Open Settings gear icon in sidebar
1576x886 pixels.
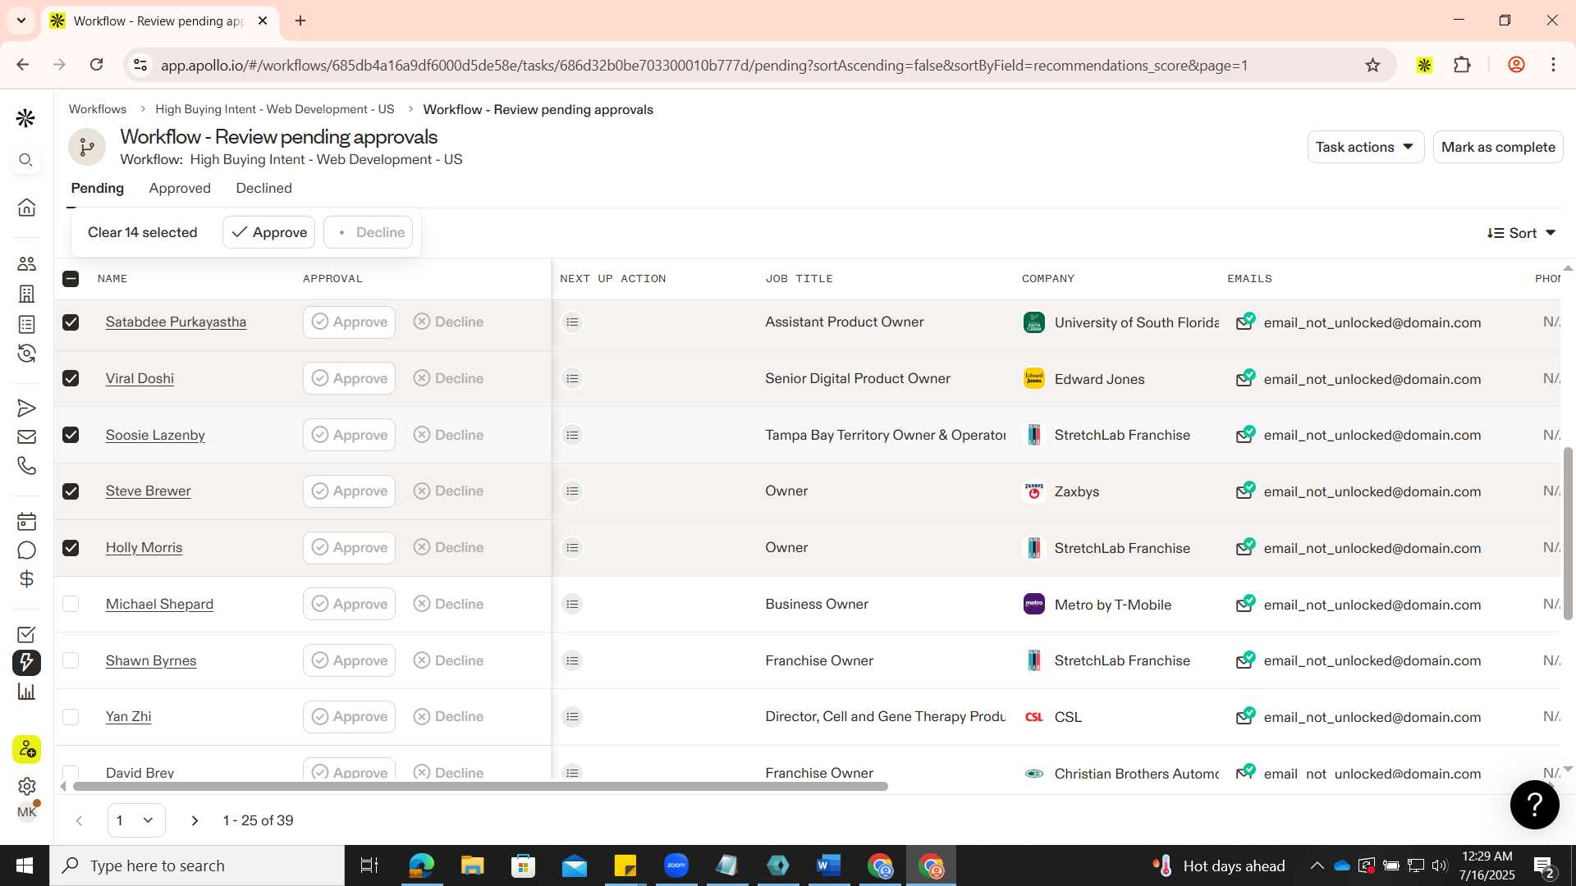coord(26,786)
